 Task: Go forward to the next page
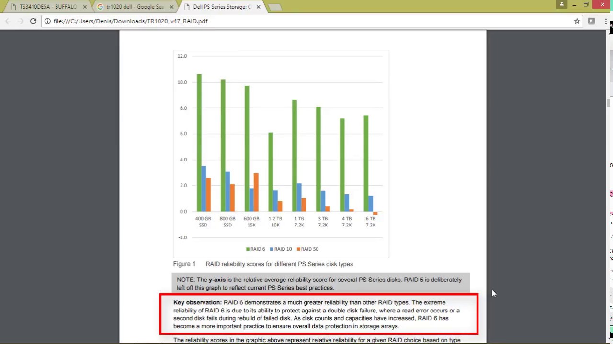[x=21, y=21]
